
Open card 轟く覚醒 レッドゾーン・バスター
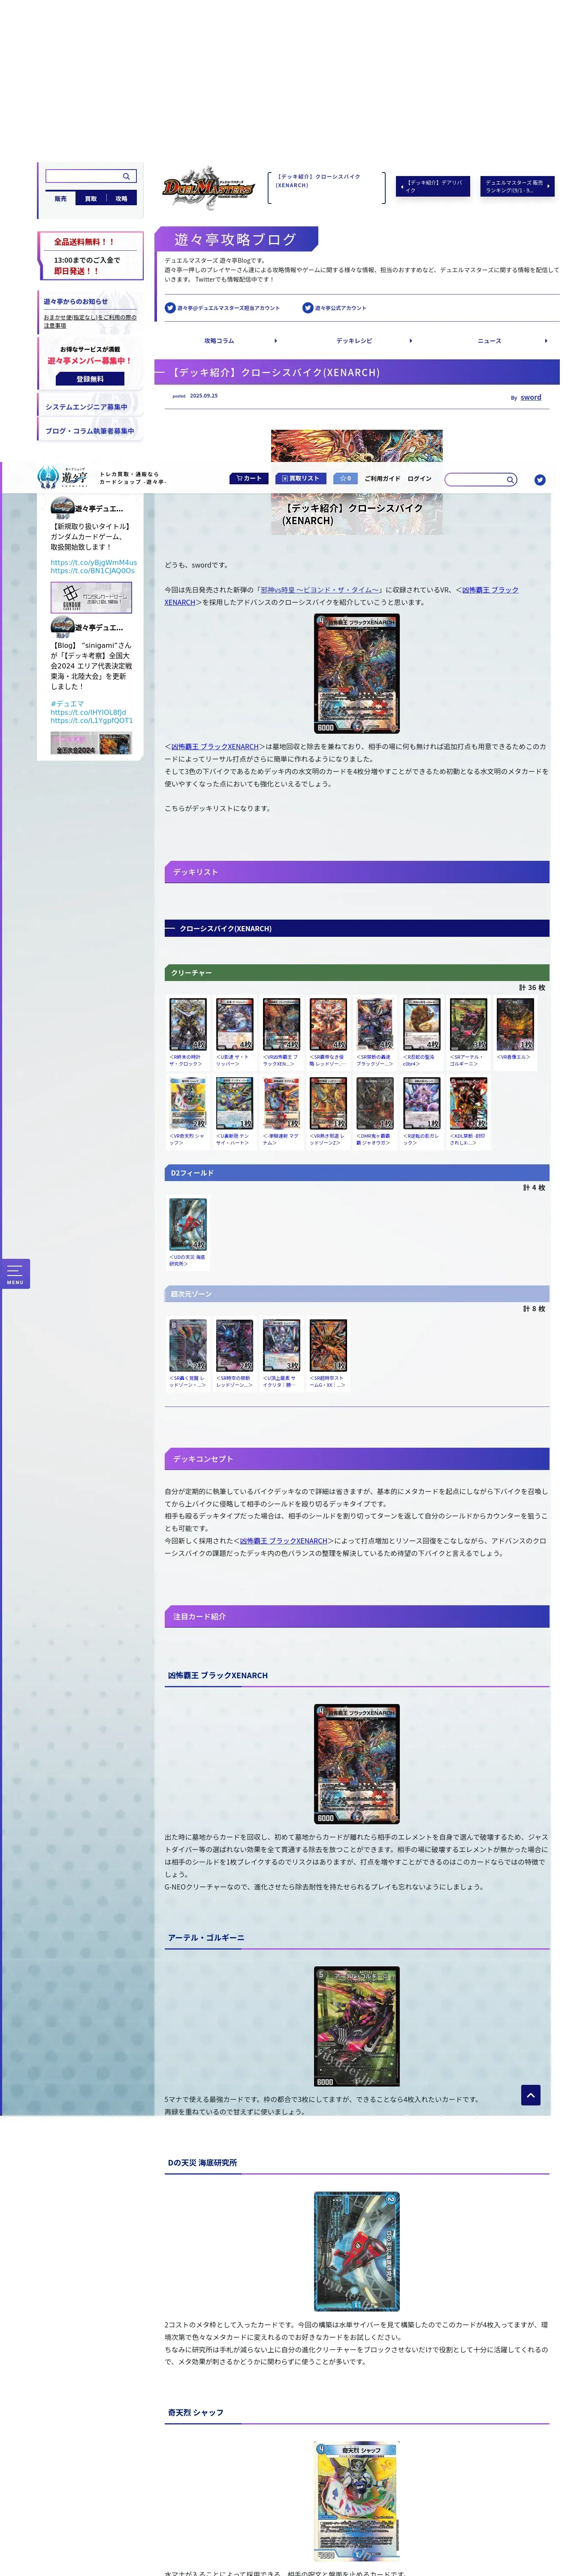pos(188,1345)
